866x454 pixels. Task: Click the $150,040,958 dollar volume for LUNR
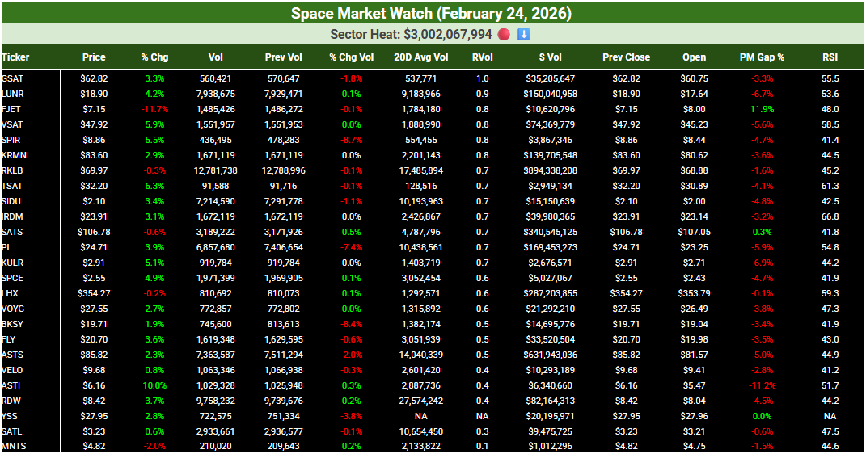pos(550,94)
